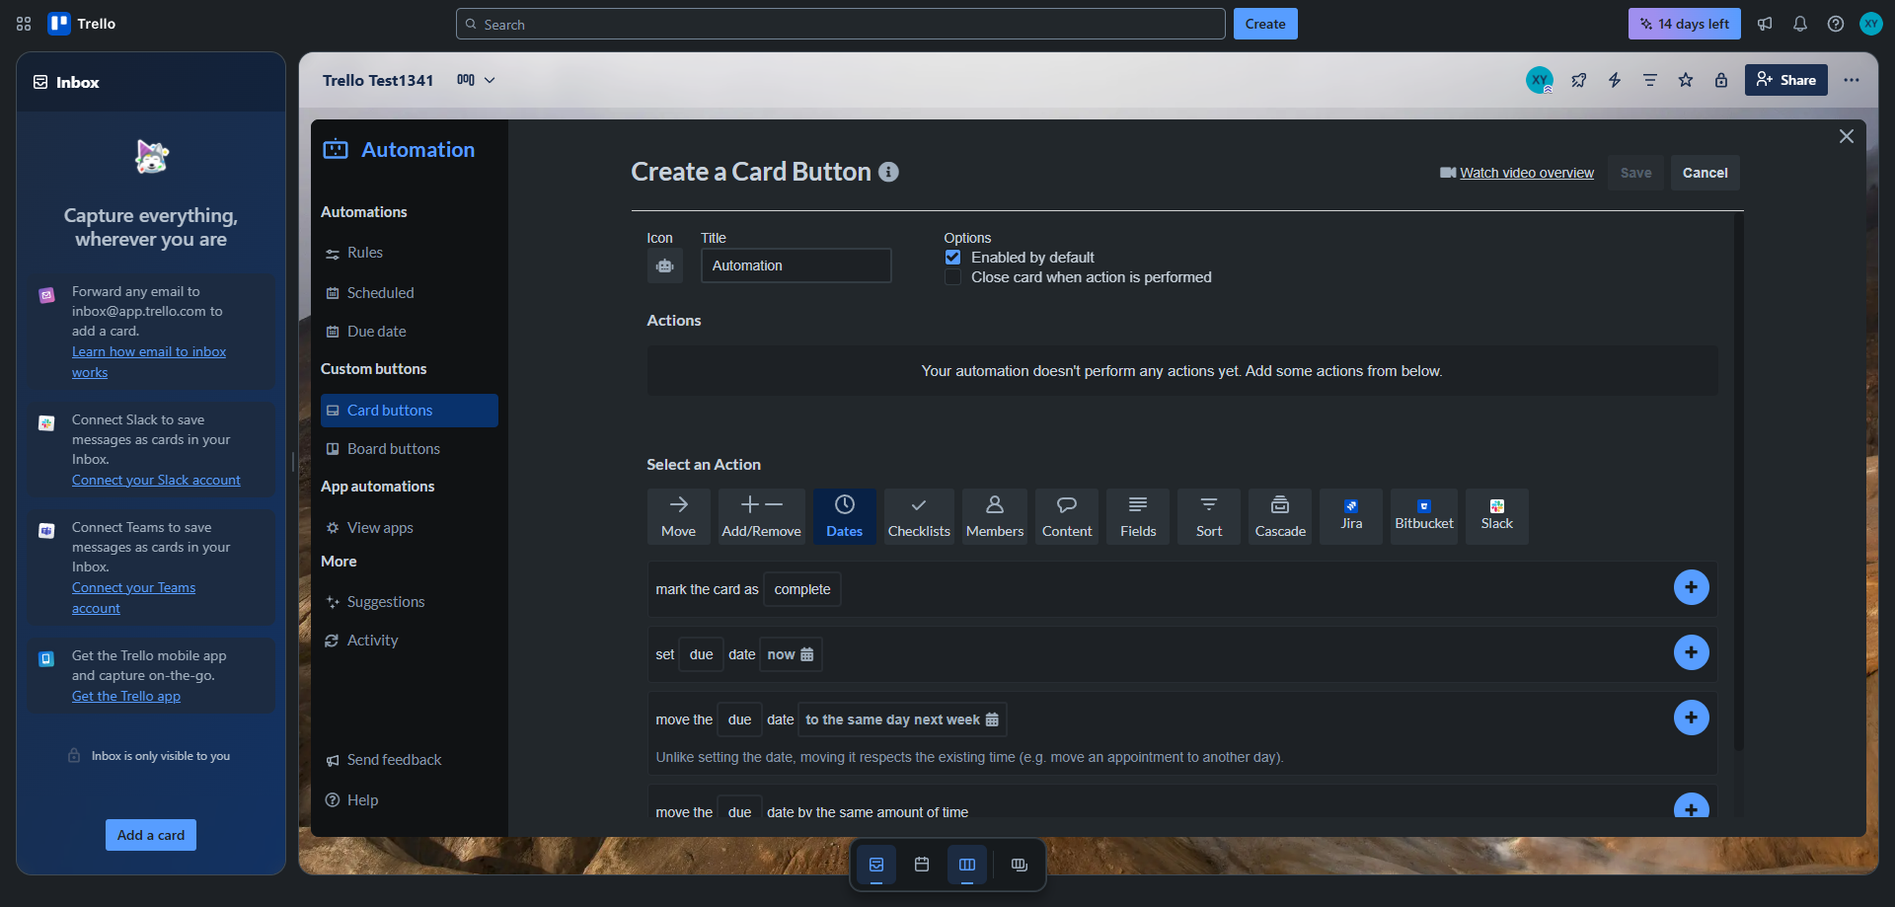
Task: Toggle the 'complete' option in mark card action
Action: click(802, 589)
